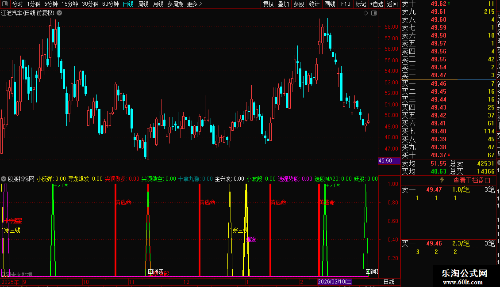The image size is (500, 287).
Task: Select the 买五 49.42 row
Action: point(448,115)
